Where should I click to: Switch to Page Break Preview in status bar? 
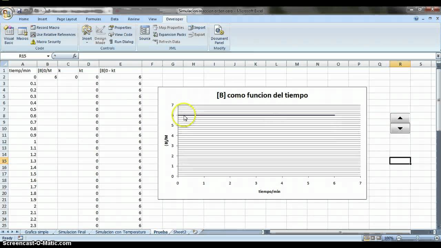379,238
